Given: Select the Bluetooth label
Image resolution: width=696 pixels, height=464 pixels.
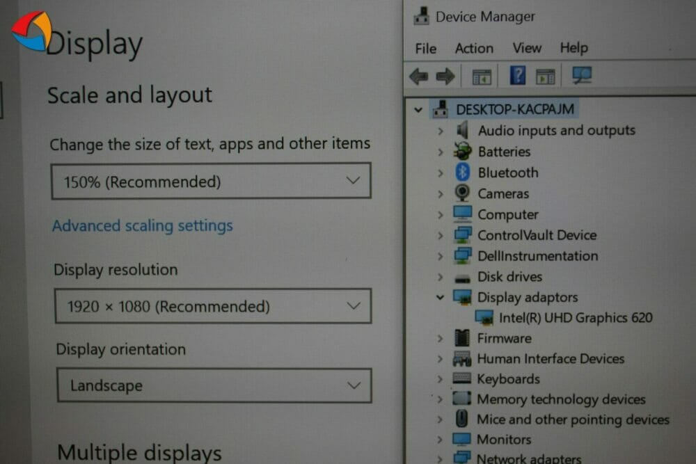Looking at the screenshot, I should point(508,172).
